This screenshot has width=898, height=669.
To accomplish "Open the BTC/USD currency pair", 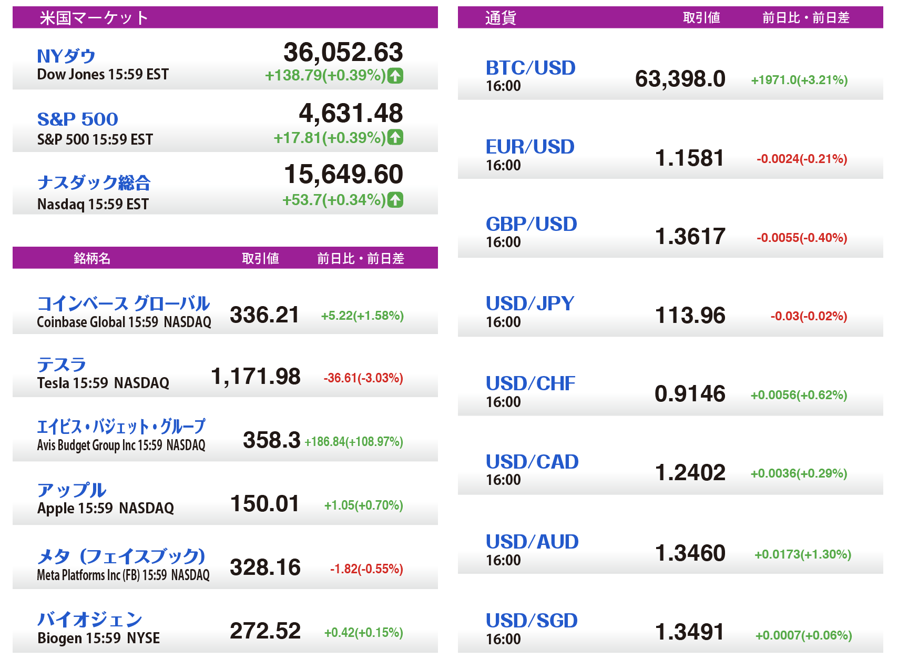I will pyautogui.click(x=530, y=68).
